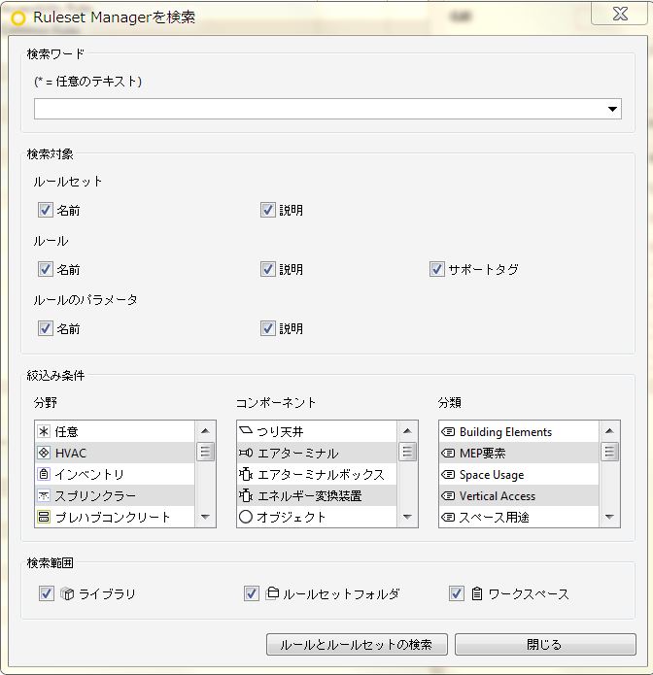Image resolution: width=653 pixels, height=675 pixels.
Task: Click the MEP要素 classification icon
Action: point(448,453)
